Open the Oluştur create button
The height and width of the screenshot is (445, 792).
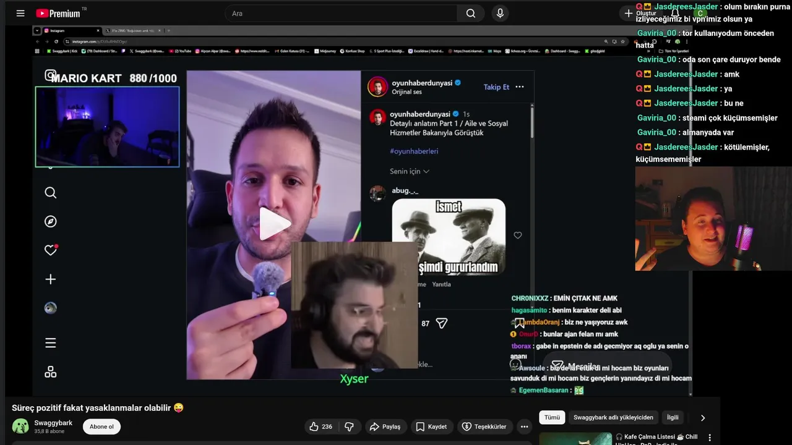click(x=640, y=13)
